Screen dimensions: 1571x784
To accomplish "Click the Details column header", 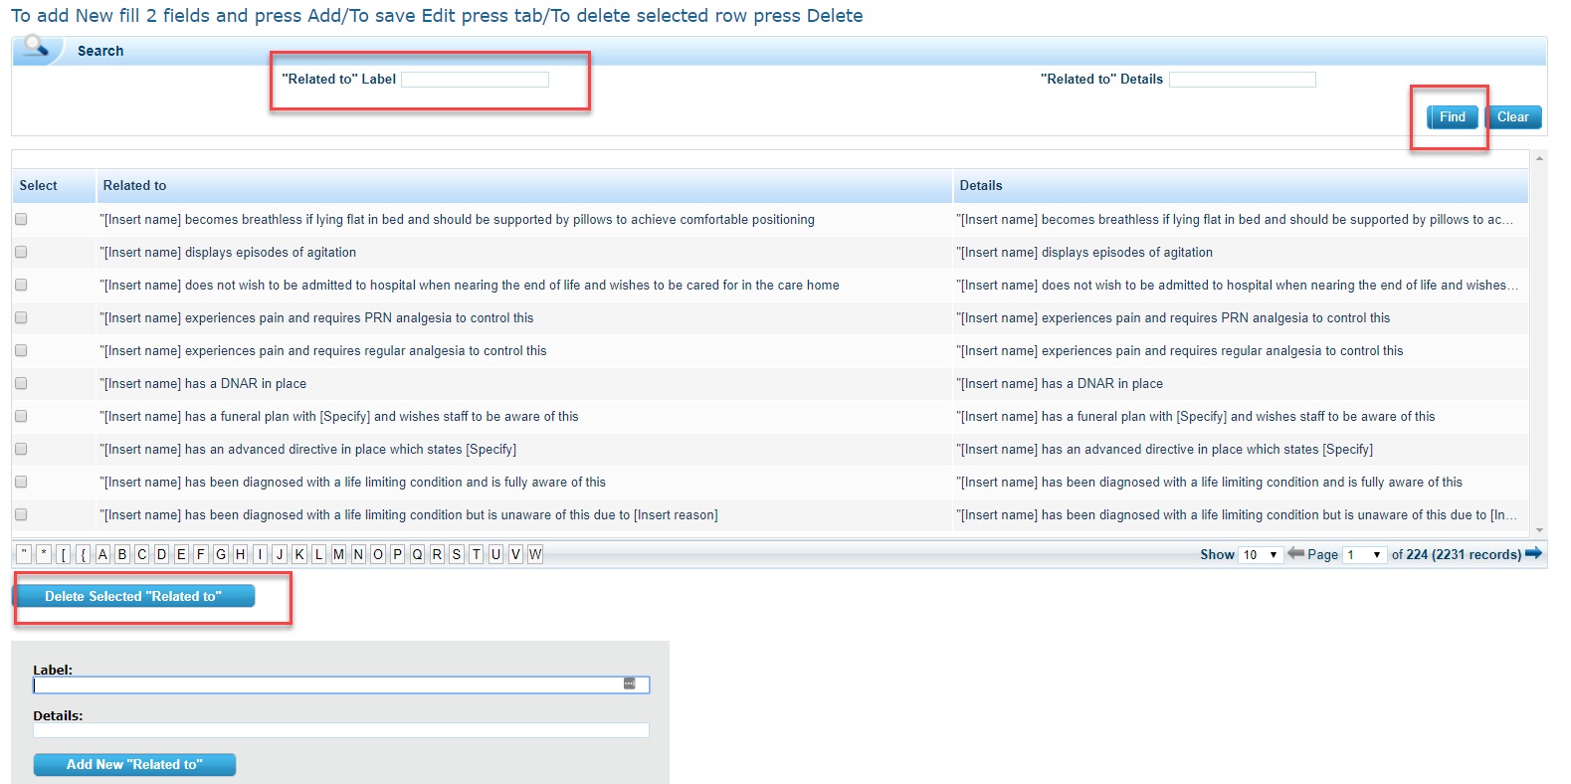I will coord(980,185).
